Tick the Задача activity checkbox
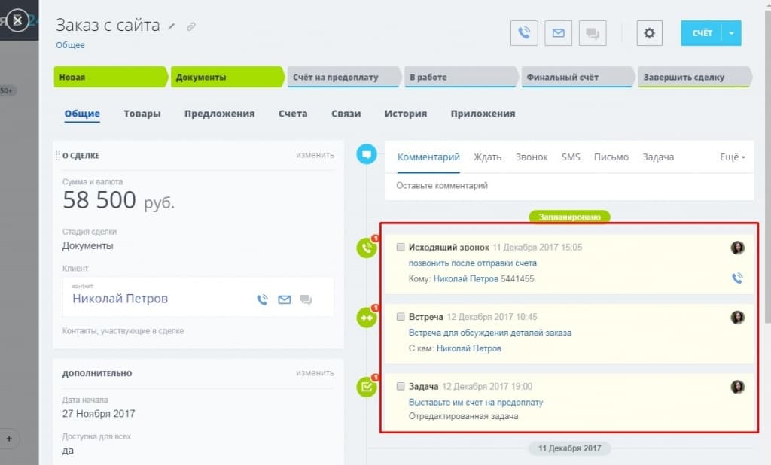771x465 pixels. (401, 386)
